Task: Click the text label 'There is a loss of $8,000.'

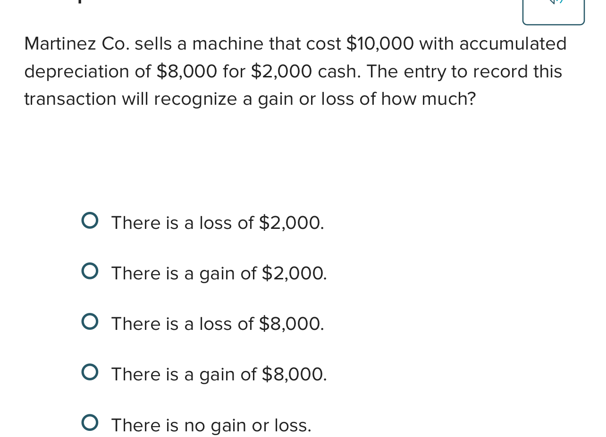Action: tap(217, 324)
